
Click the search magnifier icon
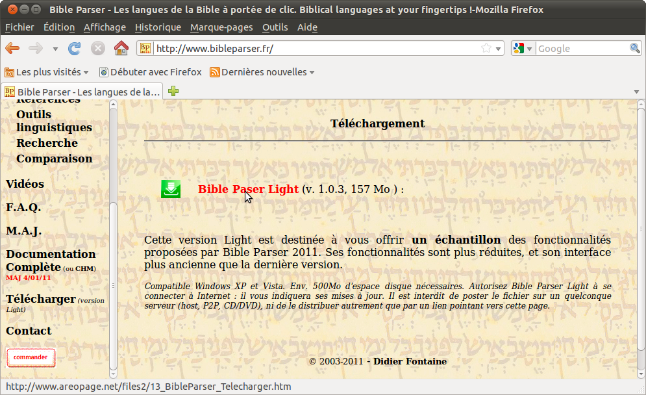click(x=635, y=48)
